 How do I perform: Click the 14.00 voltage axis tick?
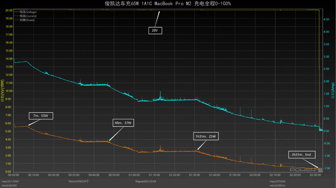click(x=9, y=59)
